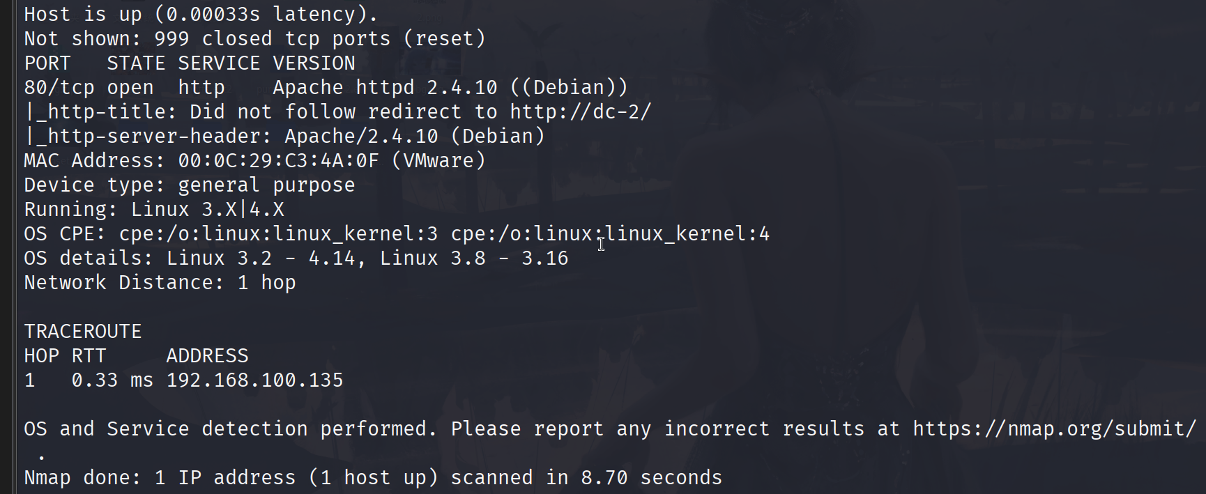The width and height of the screenshot is (1206, 494).
Task: Click the http://dc-2/ redirect URL
Action: (x=580, y=111)
